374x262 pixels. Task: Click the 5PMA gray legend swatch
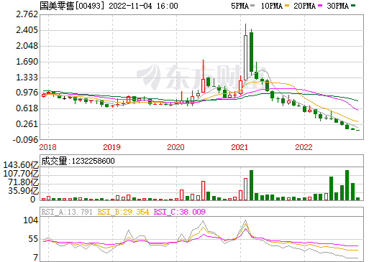point(252,6)
